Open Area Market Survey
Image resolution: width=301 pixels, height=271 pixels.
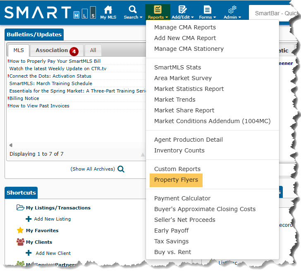[x=183, y=78]
